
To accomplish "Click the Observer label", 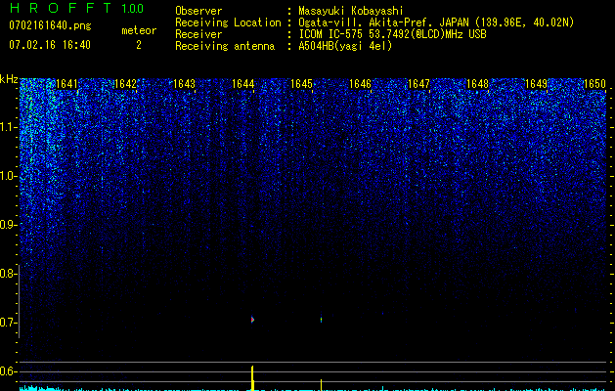I will coord(198,11).
